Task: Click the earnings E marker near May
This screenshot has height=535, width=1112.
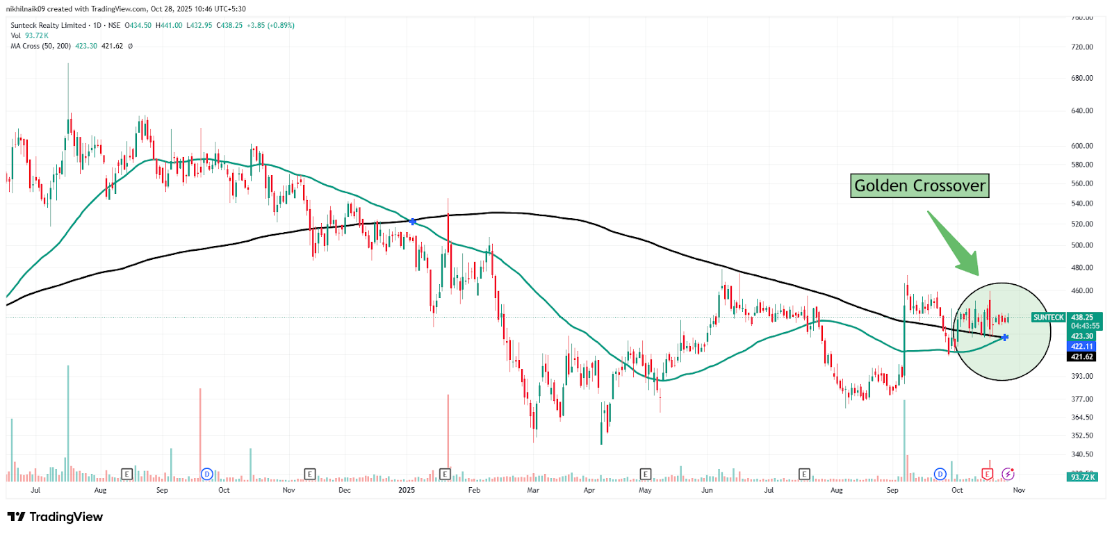Action: pyautogui.click(x=645, y=474)
